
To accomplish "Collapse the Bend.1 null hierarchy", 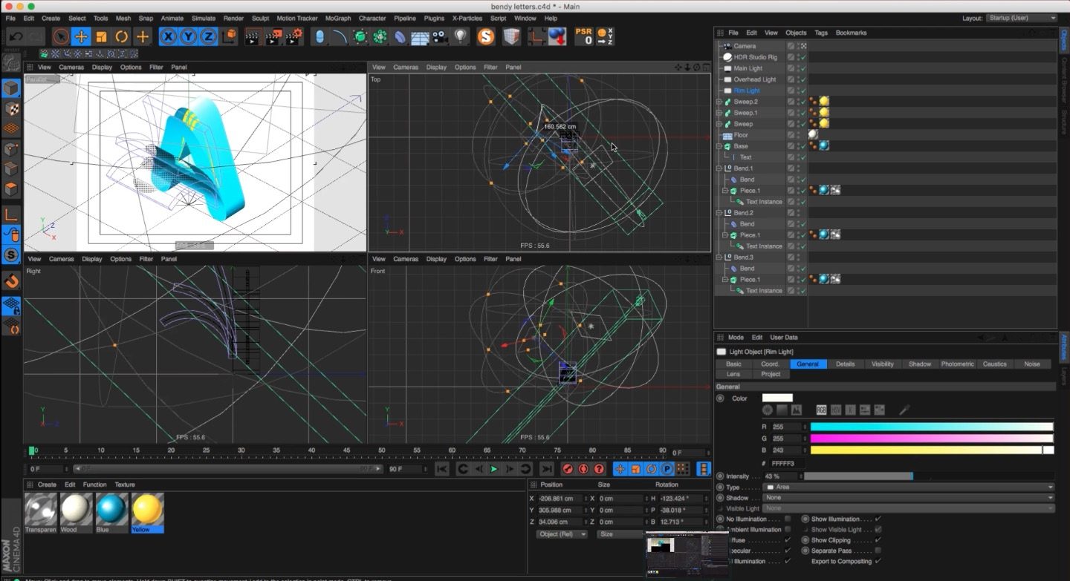I will click(719, 168).
